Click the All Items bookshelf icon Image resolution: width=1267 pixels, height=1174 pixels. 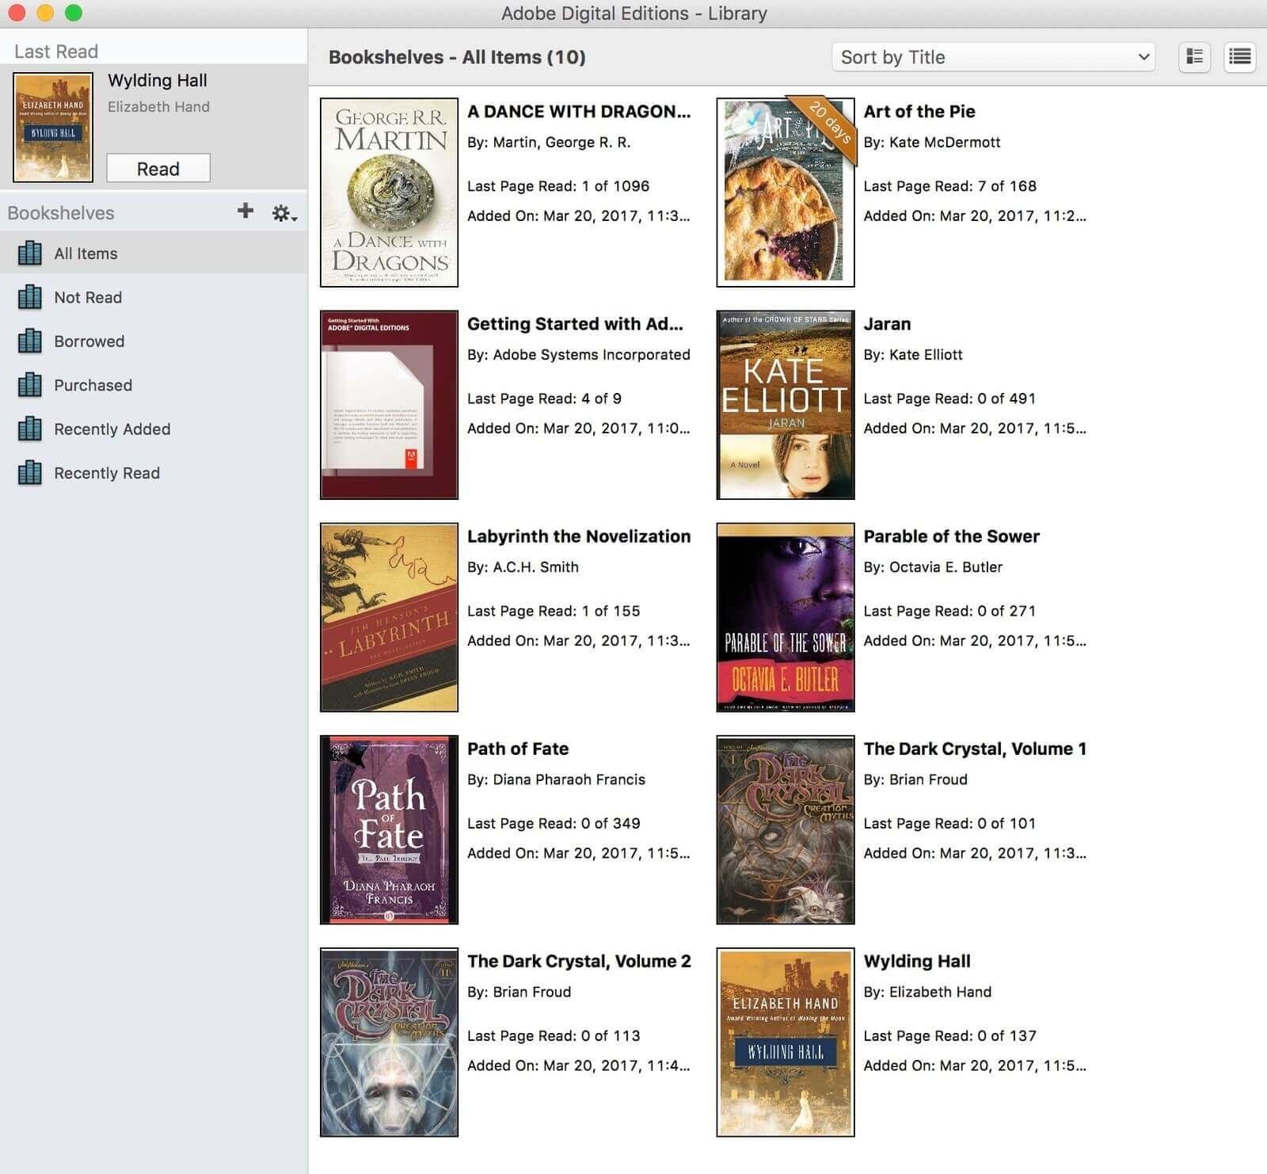point(30,253)
